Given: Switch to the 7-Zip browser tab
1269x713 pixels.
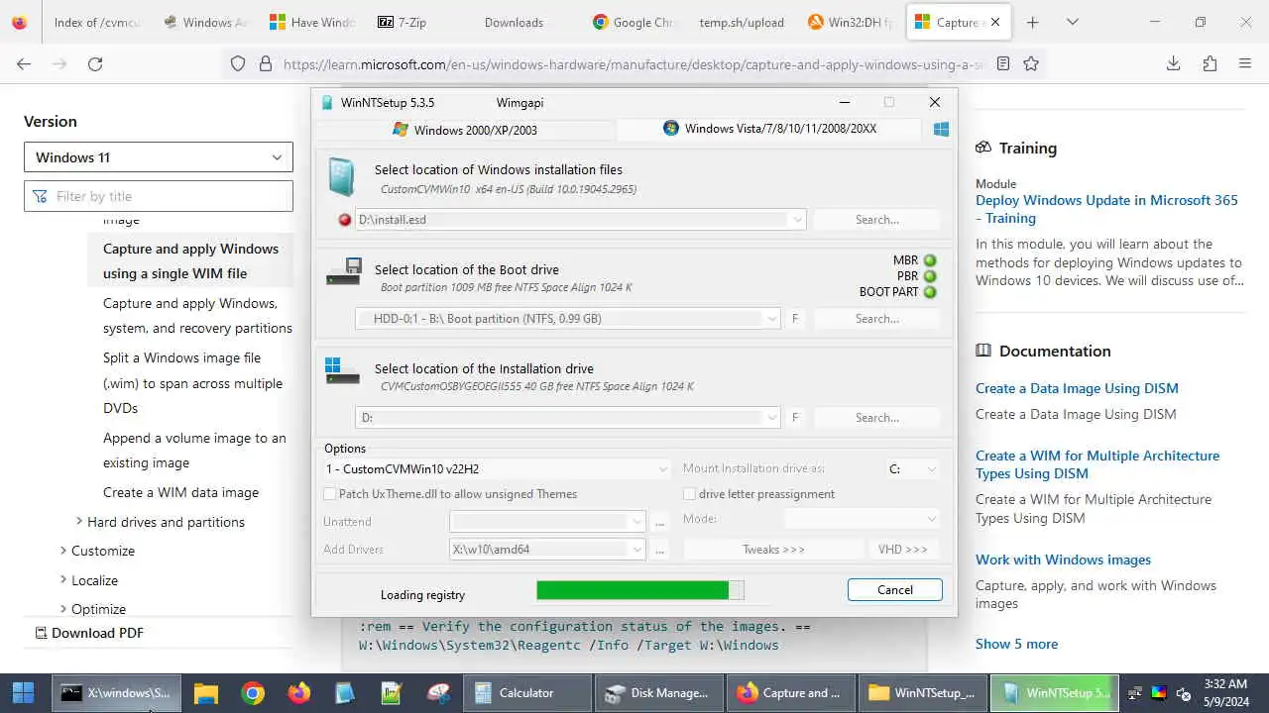Looking at the screenshot, I should [x=402, y=22].
